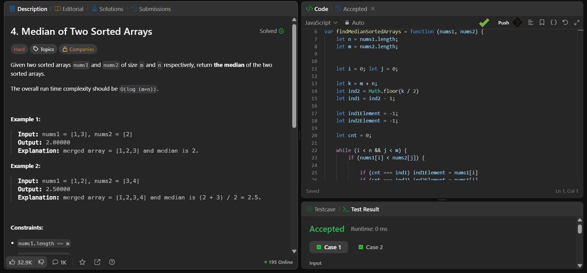The image size is (587, 273).
Task: Click the Saved status text
Action: tap(312, 191)
